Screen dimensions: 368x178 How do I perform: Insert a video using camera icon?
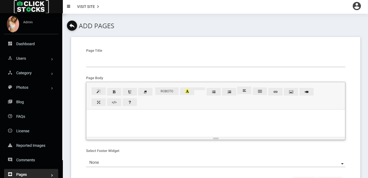pos(307,92)
